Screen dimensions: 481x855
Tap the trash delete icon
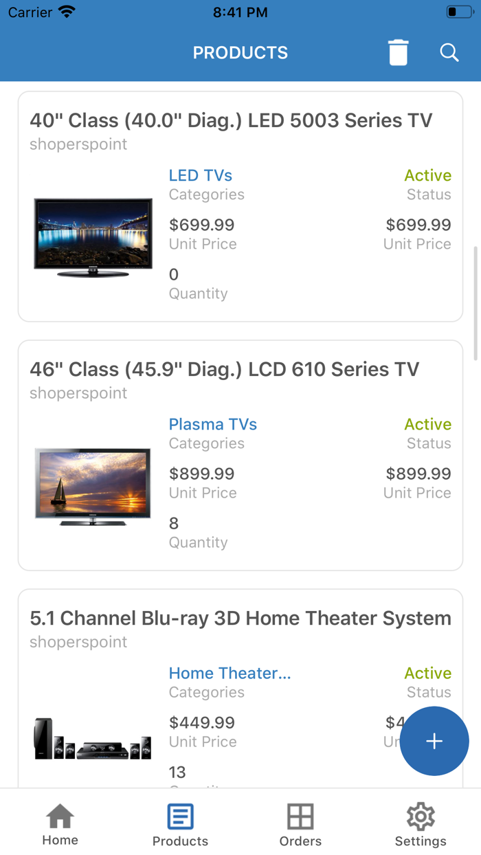pyautogui.click(x=397, y=52)
